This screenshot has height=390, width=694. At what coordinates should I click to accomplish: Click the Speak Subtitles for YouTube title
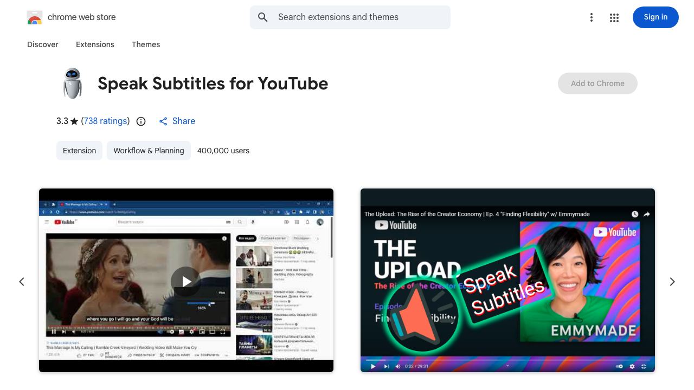coord(213,83)
